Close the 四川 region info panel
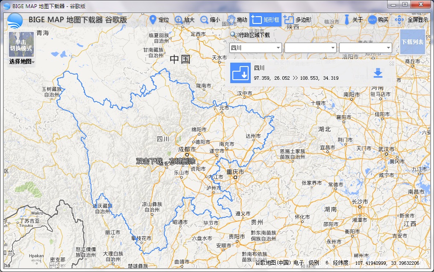Viewport: 434px width, 272px height. [x=392, y=64]
